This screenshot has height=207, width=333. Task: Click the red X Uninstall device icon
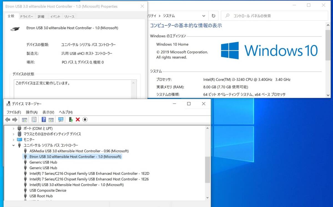(78, 120)
